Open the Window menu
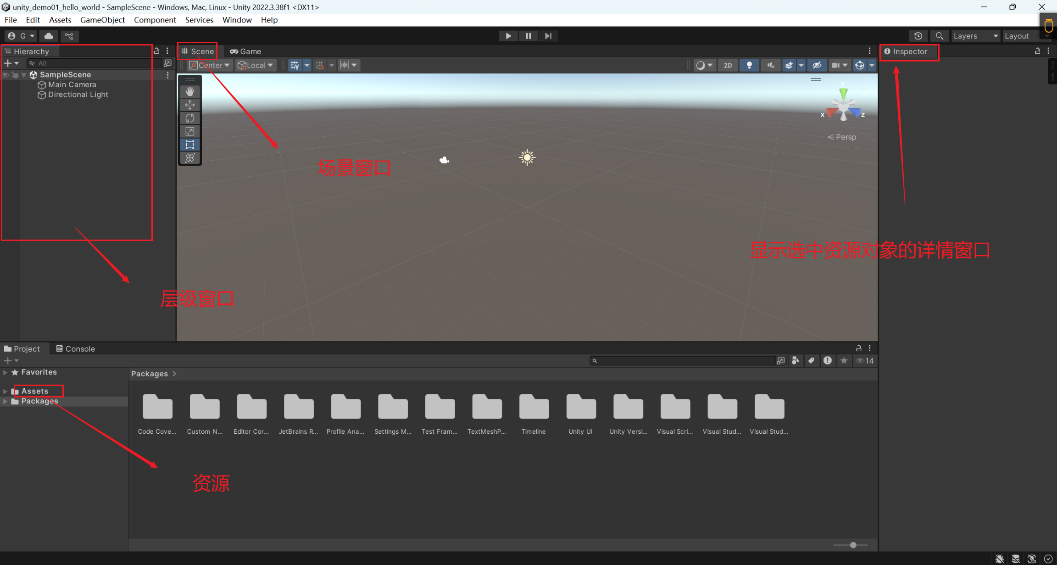Screen dimensions: 1057x565 pyautogui.click(x=237, y=20)
